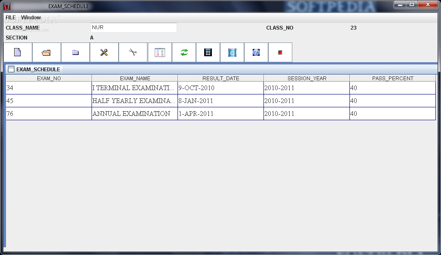The width and height of the screenshot is (441, 255).
Task: Click the EXAM_SCHEDULE internal frame window icon
Action: (x=11, y=69)
